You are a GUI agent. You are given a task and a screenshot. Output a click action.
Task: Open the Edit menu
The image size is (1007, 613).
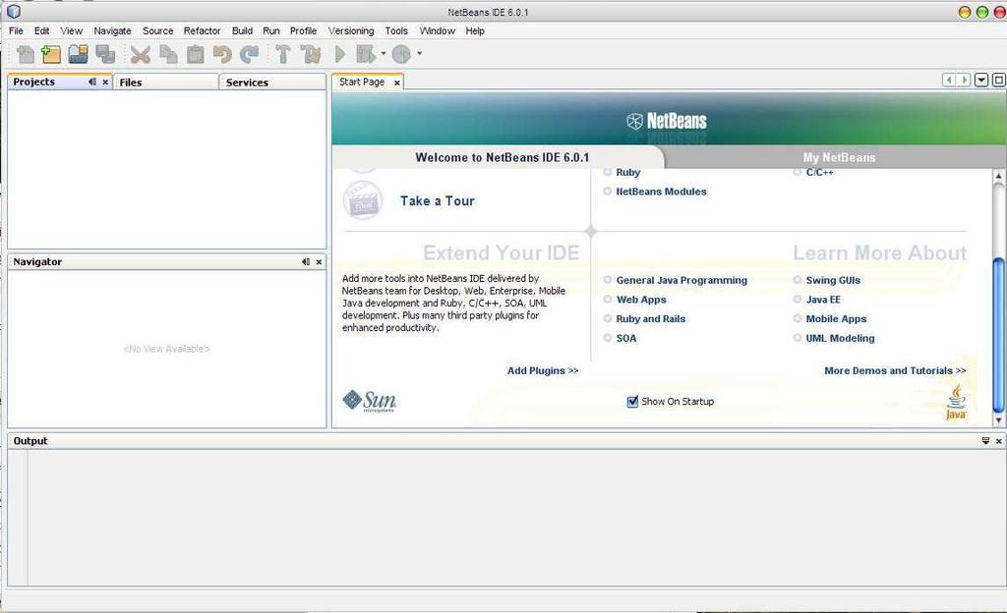click(x=41, y=30)
